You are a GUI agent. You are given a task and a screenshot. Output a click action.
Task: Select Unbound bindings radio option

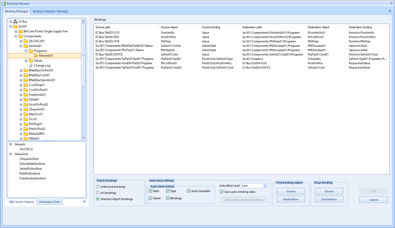(x=98, y=187)
